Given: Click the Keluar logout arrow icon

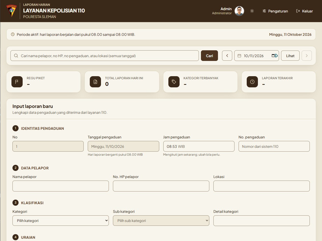Looking at the screenshot, I should click(298, 11).
